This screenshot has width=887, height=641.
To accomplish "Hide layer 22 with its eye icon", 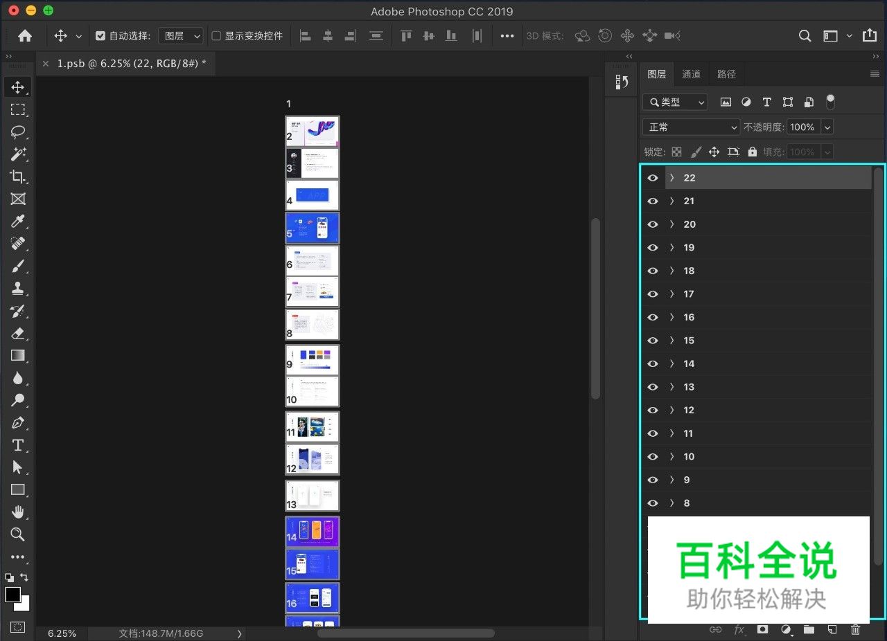I will [652, 178].
